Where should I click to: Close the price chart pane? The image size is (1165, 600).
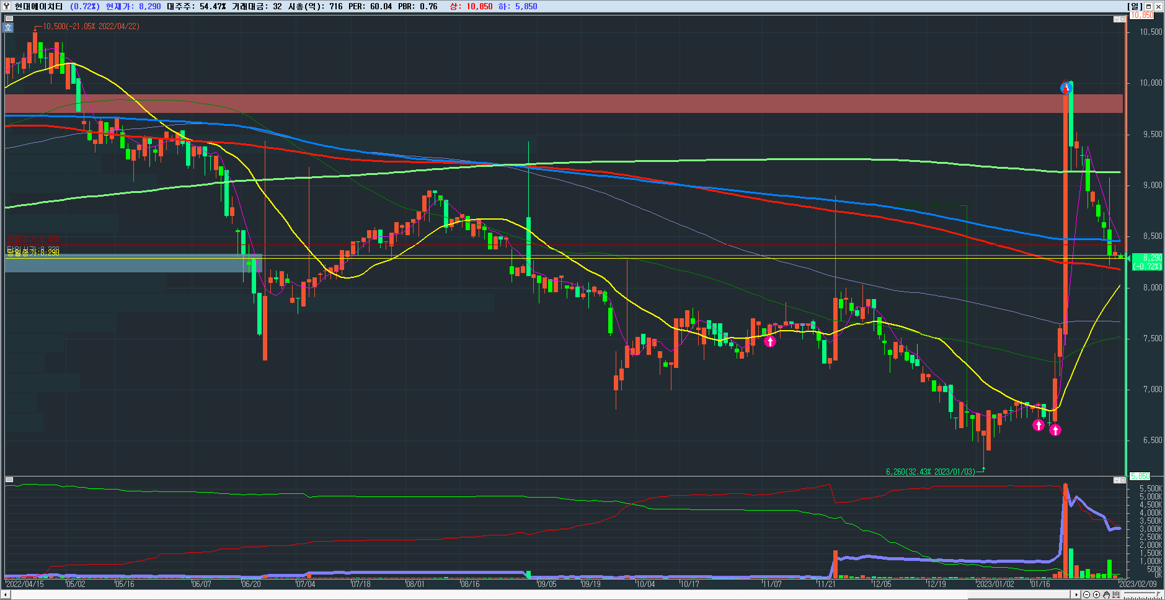click(1123, 19)
